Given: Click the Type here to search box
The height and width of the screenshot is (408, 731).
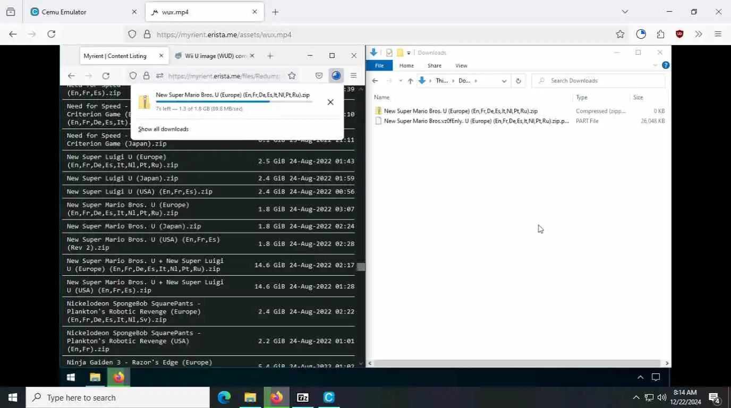Looking at the screenshot, I should [x=118, y=397].
